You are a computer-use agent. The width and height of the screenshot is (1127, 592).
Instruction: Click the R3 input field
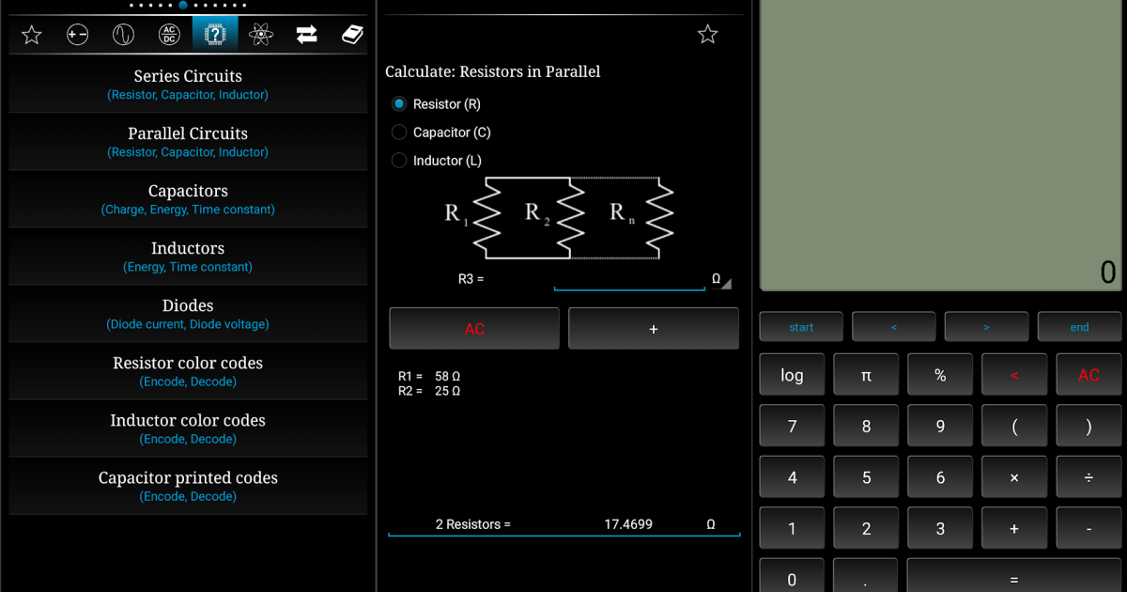tap(629, 278)
